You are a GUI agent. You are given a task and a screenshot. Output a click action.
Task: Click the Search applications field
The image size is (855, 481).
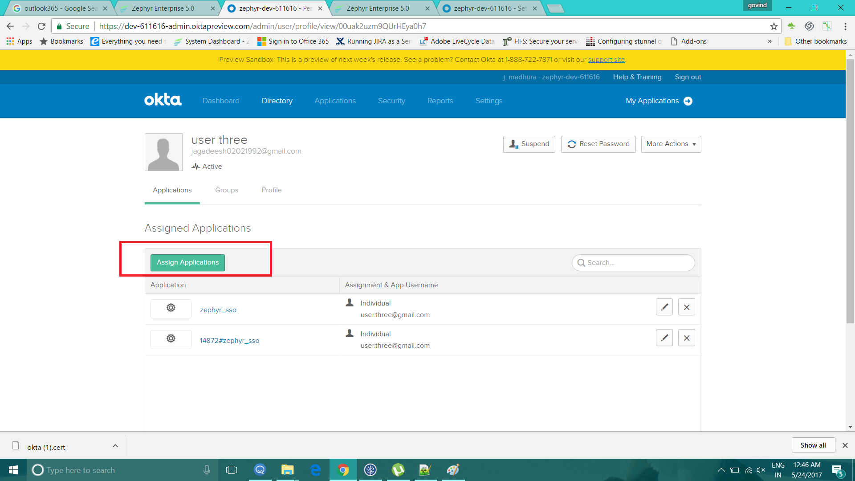[x=637, y=263]
